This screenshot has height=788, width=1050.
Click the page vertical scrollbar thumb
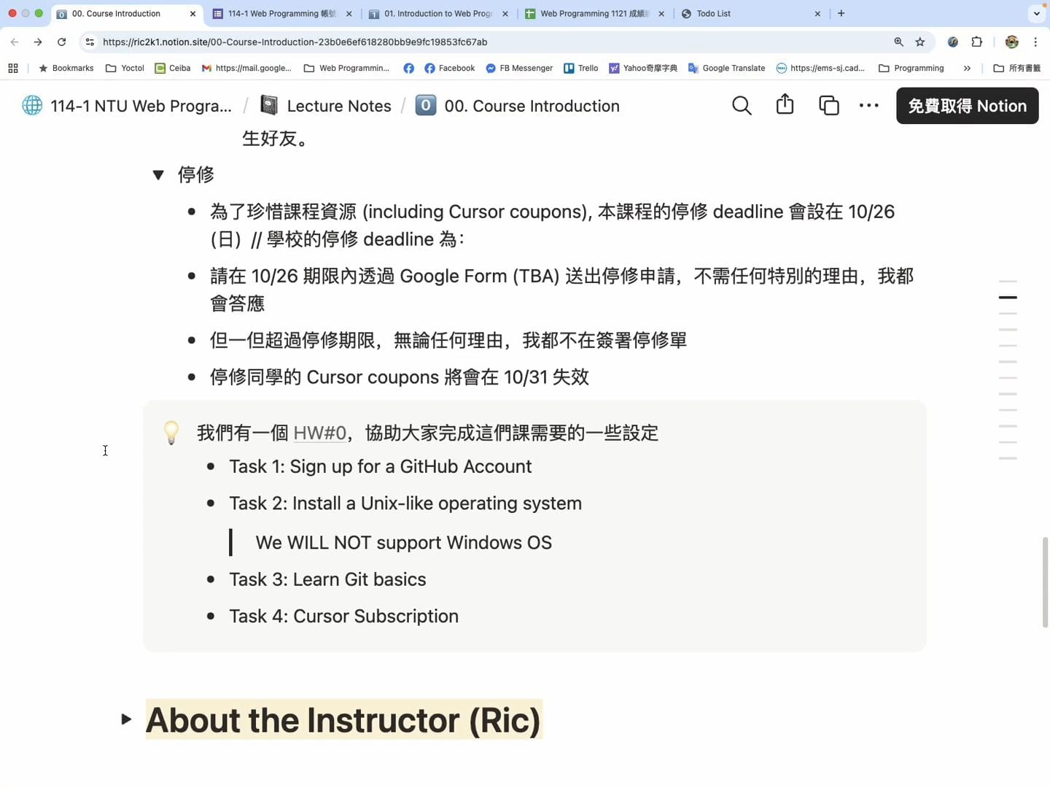[1045, 582]
